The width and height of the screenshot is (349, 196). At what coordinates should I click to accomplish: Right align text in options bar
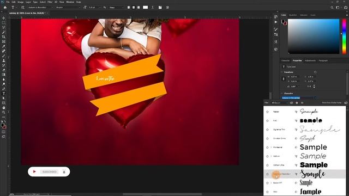139,7
